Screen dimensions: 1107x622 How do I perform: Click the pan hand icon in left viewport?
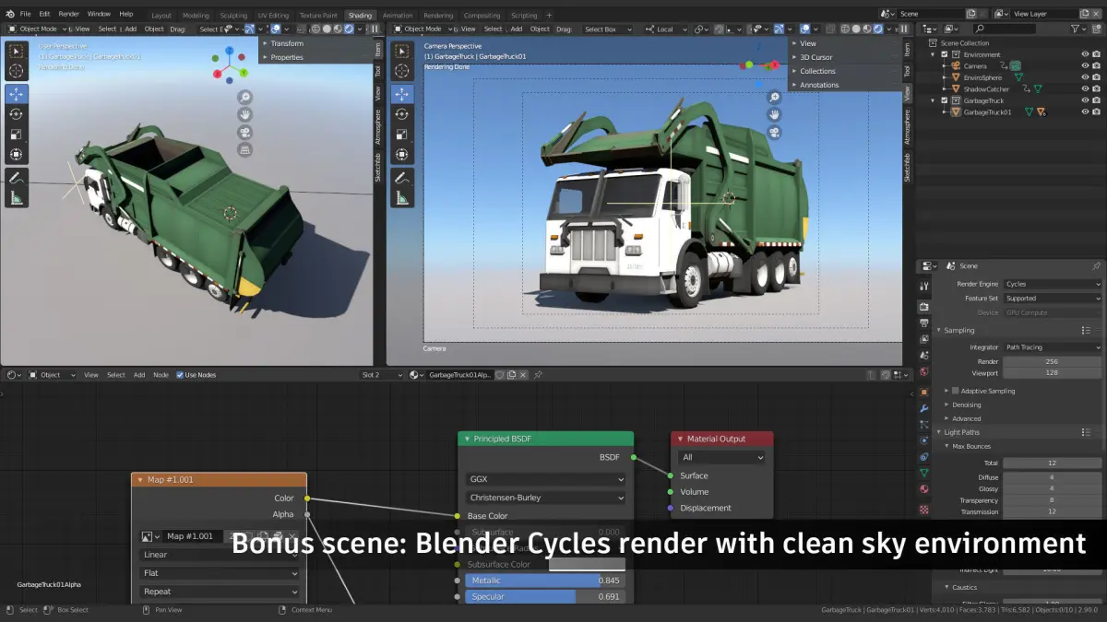(x=245, y=114)
